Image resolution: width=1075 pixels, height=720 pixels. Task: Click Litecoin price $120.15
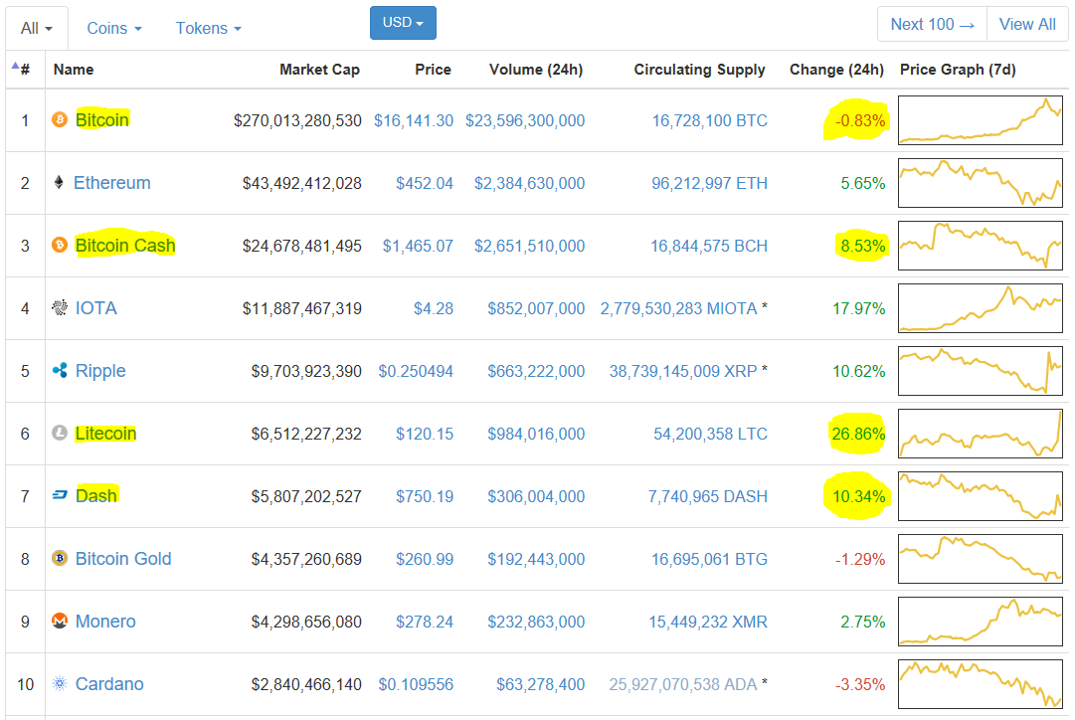tap(425, 434)
